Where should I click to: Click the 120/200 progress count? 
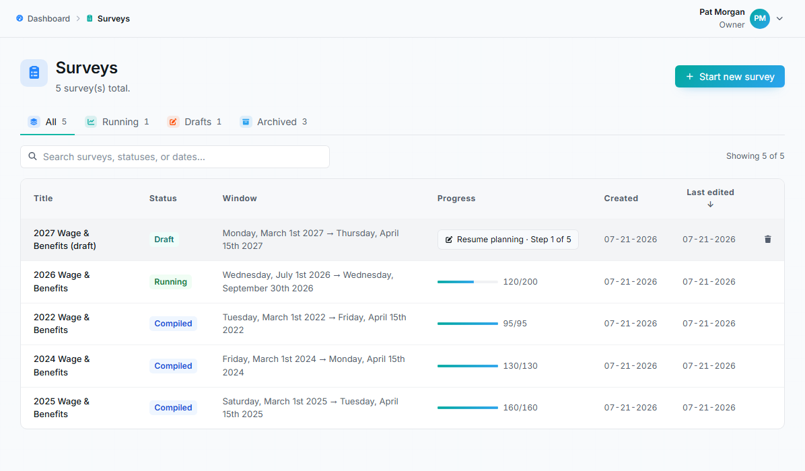(520, 282)
